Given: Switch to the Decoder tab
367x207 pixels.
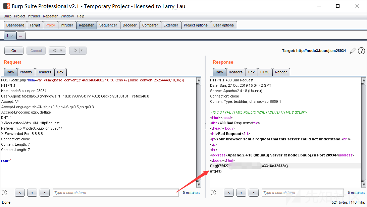Looking at the screenshot, I should pyautogui.click(x=130, y=25).
